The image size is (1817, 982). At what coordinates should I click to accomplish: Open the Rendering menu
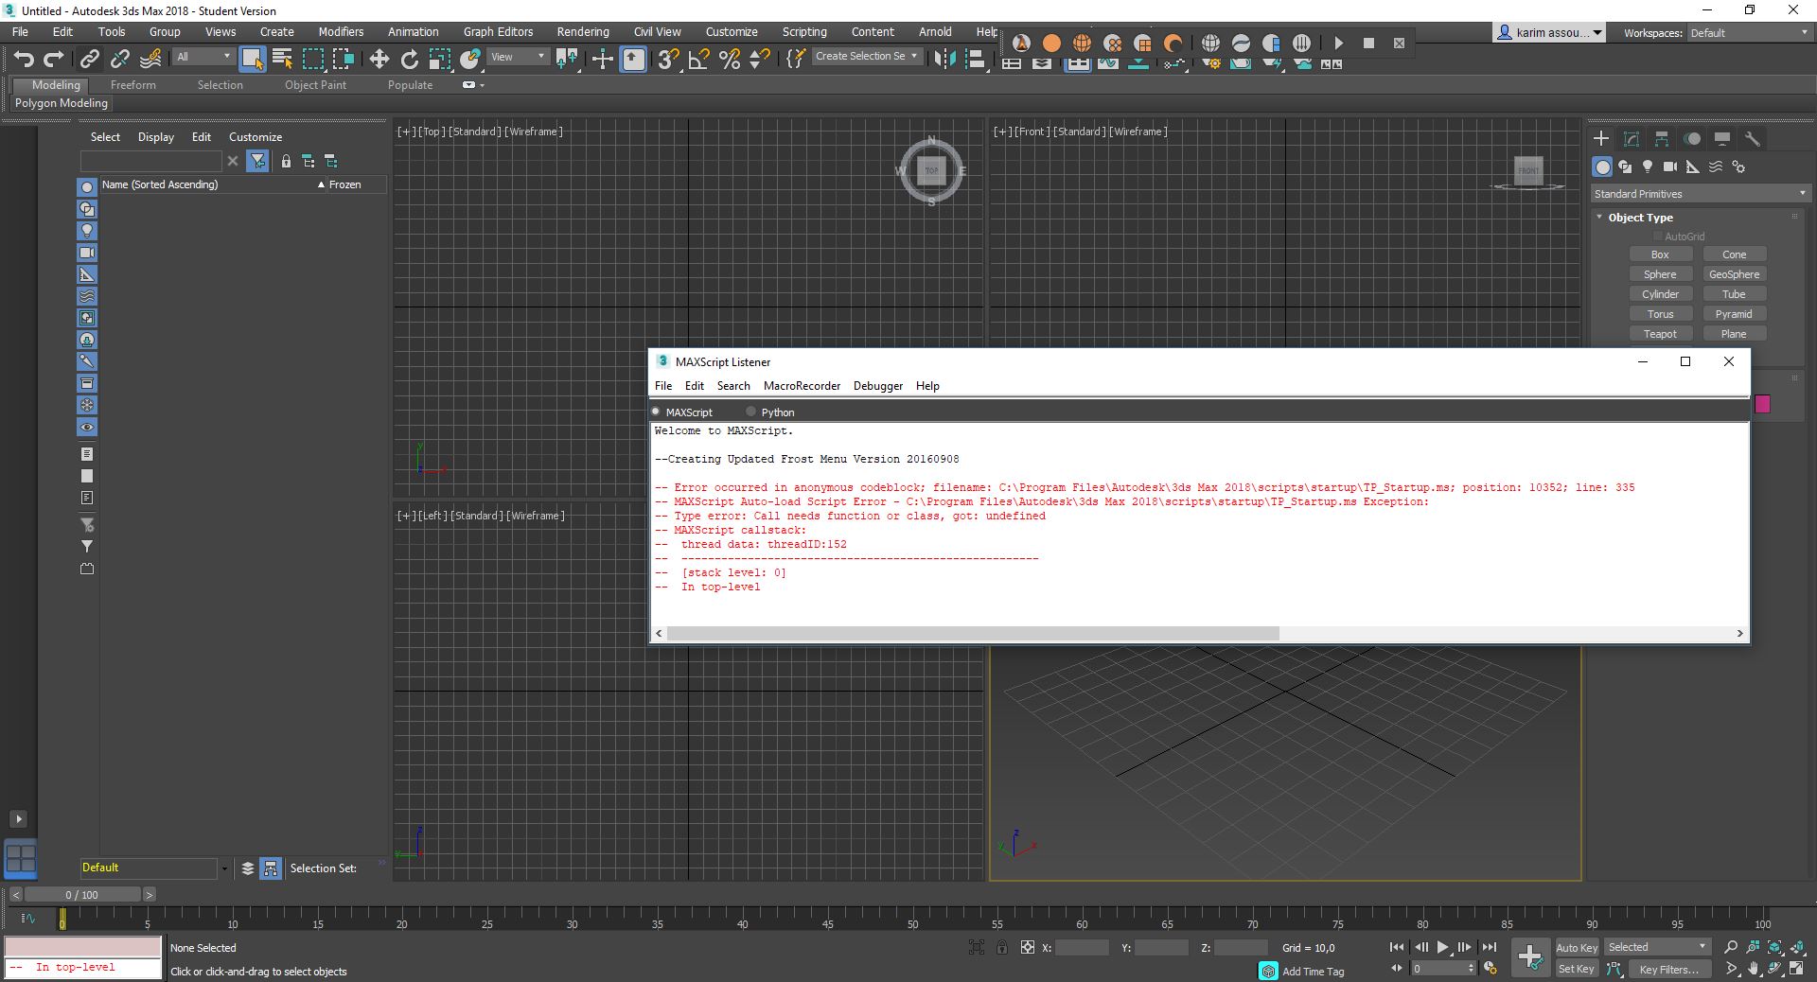[x=582, y=31]
